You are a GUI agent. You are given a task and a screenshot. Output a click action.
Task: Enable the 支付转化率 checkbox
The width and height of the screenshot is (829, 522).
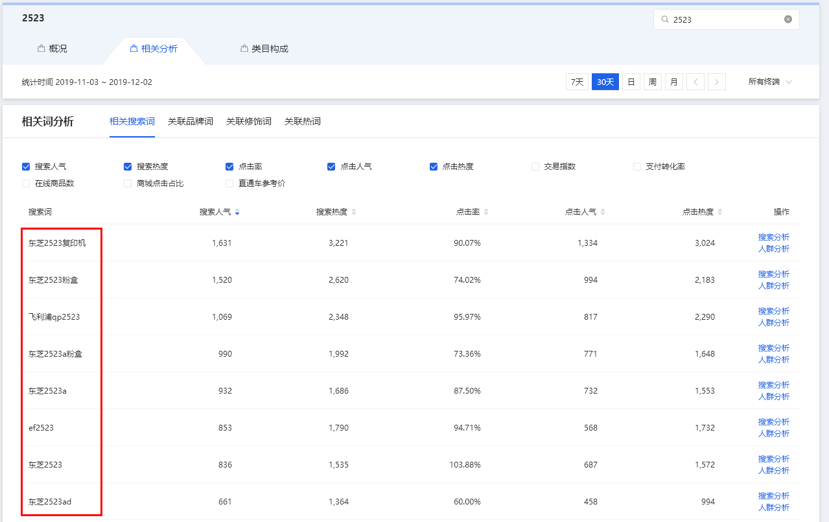637,167
